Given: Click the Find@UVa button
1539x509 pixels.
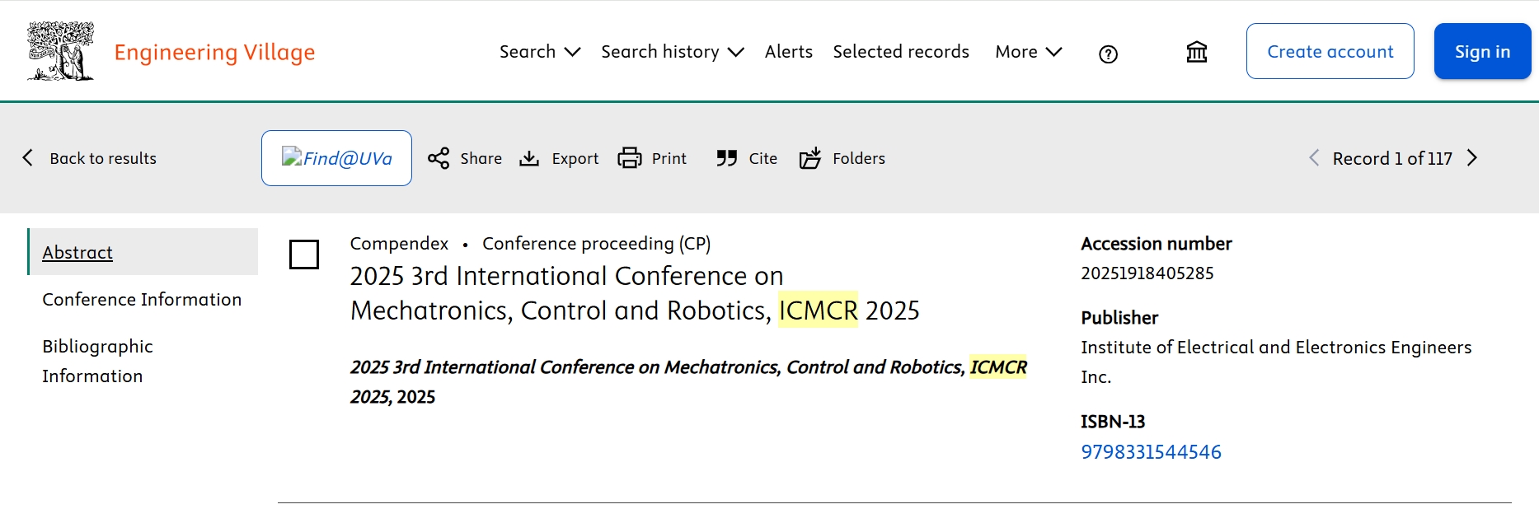Looking at the screenshot, I should pyautogui.click(x=336, y=158).
